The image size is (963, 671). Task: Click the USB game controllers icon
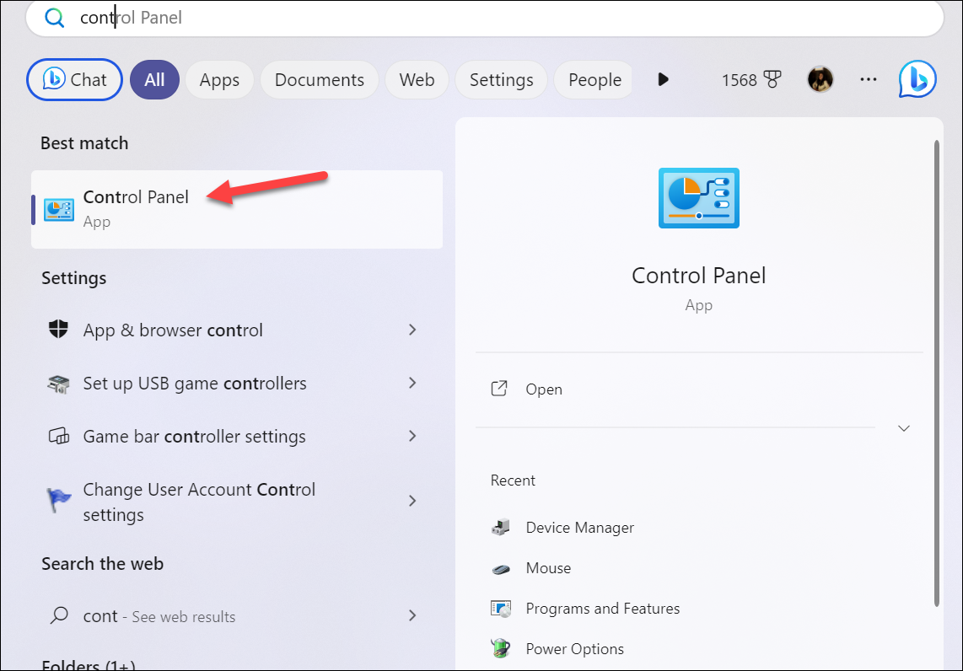click(x=58, y=384)
